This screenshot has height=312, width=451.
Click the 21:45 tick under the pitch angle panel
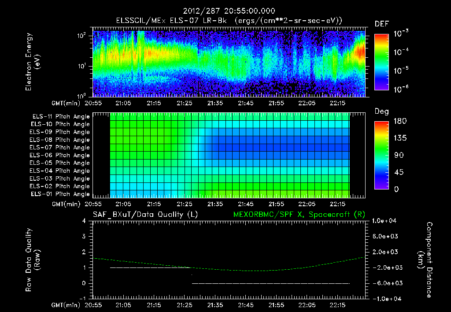pos(246,204)
